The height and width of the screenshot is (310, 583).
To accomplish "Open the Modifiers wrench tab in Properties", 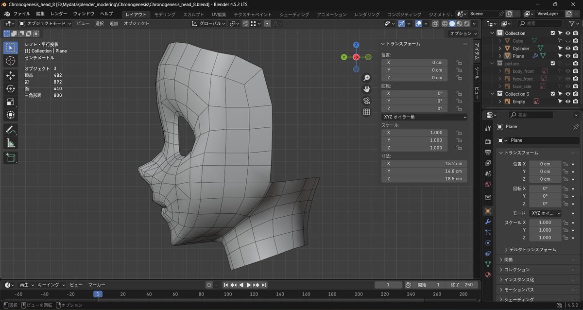I will pos(488,222).
